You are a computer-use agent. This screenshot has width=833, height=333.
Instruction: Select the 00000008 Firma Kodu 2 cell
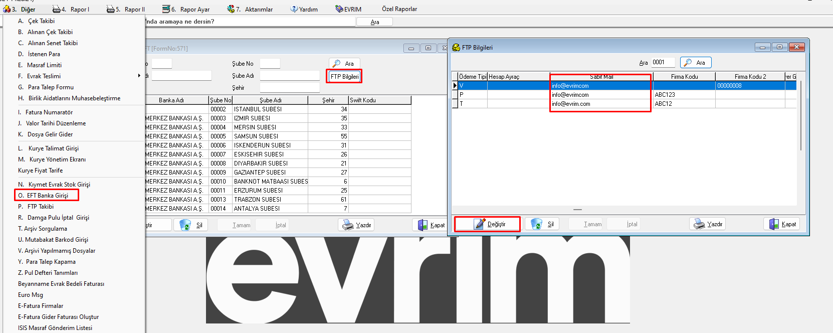pos(750,86)
